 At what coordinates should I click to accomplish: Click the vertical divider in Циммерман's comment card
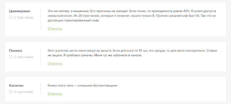41,19
